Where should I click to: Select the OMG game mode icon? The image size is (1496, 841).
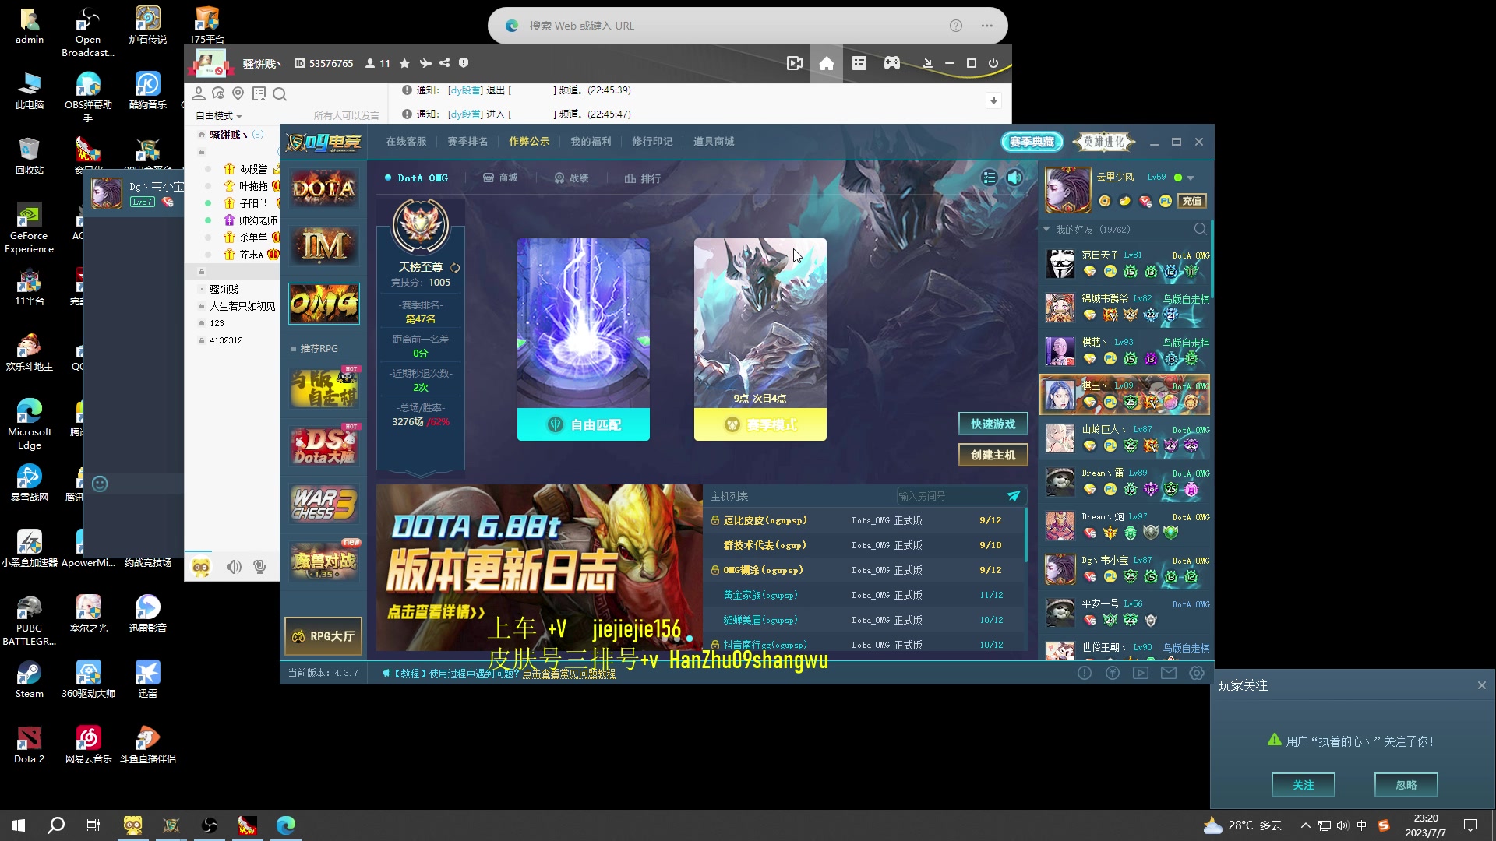[x=323, y=303]
